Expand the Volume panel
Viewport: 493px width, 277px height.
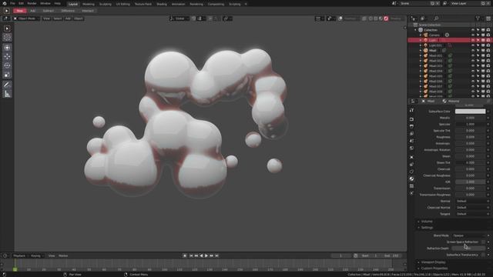[427, 222]
